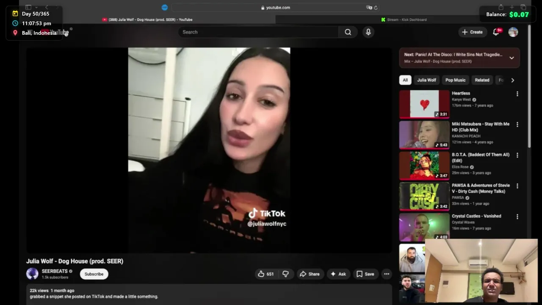Open the Ask assistant button
This screenshot has height=305, width=542.
[338, 274]
